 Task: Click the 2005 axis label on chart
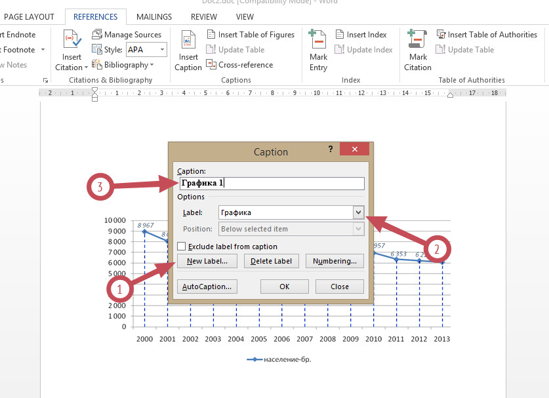258,339
